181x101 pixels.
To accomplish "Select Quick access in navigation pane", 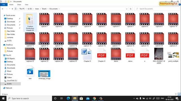I will pos(10,15).
